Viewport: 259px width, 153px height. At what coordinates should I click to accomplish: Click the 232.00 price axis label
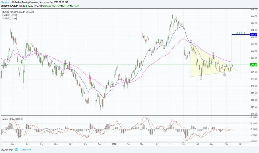coord(254,86)
